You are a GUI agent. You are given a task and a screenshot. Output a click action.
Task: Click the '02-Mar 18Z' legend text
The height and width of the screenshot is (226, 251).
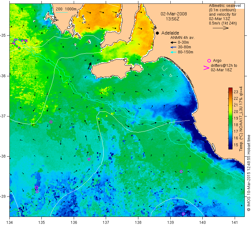pyautogui.click(x=222, y=70)
